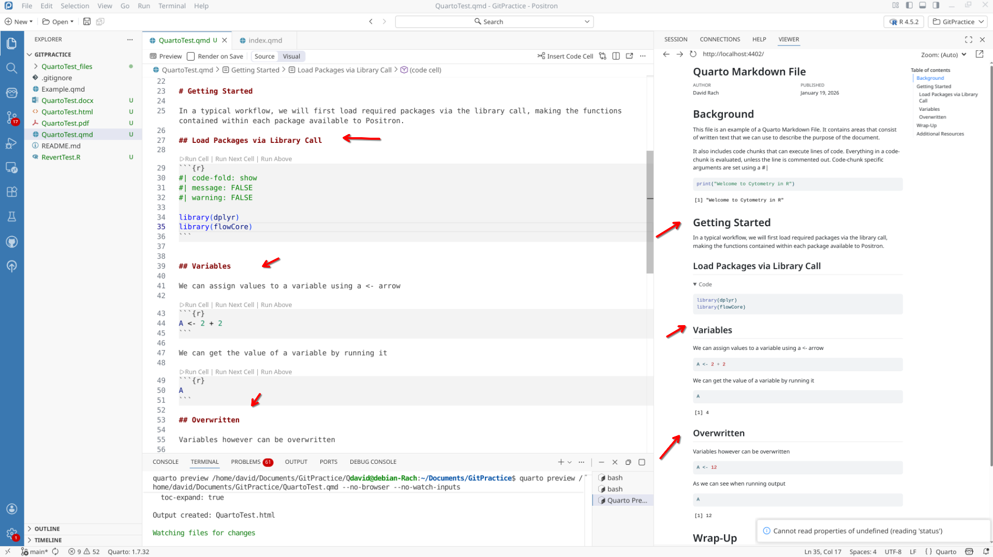Switch editor to Visual mode
Viewport: 993px width, 557px height.
point(291,56)
